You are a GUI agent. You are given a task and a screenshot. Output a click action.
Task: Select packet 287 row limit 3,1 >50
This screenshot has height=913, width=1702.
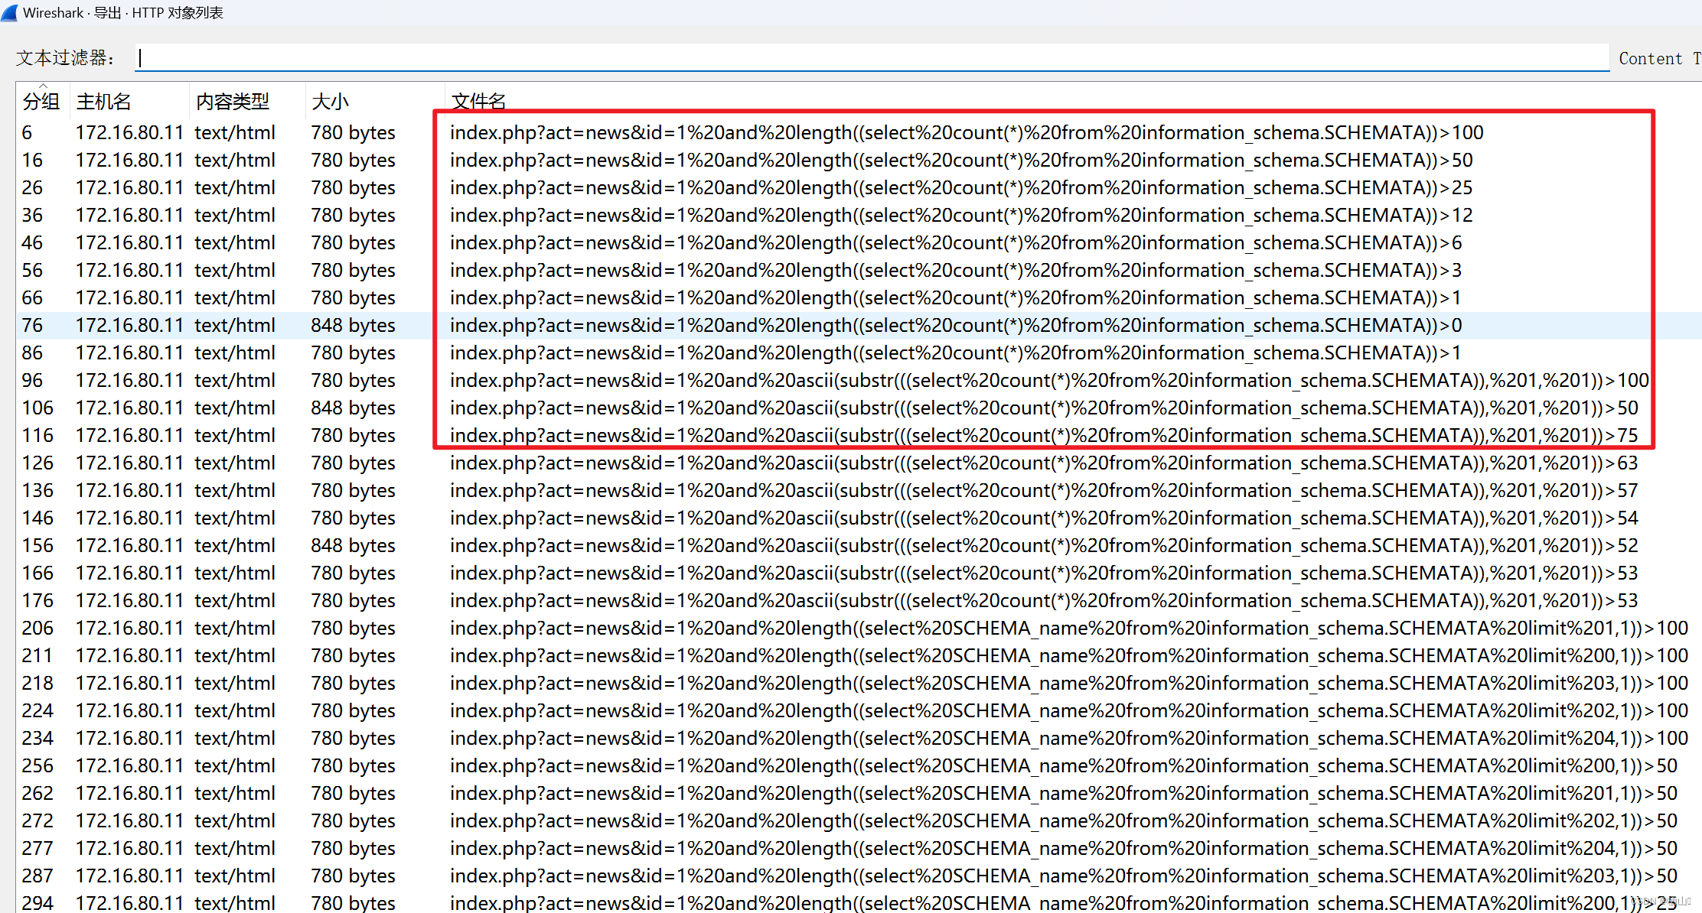(x=859, y=876)
